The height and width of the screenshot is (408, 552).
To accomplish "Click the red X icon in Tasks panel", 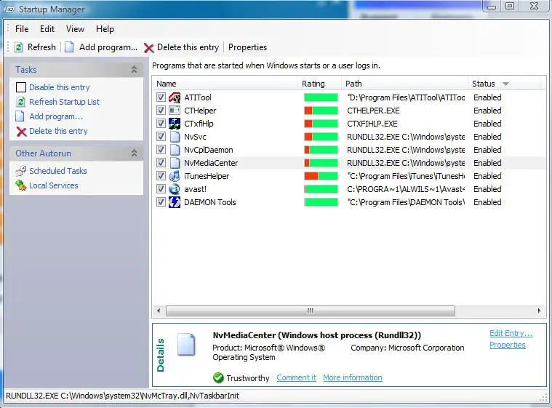I will coord(22,132).
